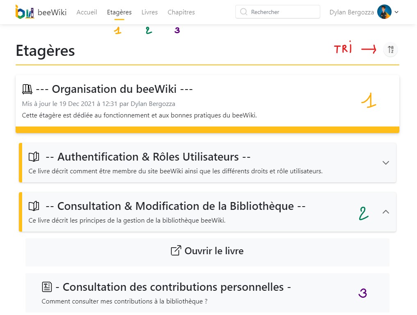
Task: Open the Livres navigation item
Action: (150, 12)
